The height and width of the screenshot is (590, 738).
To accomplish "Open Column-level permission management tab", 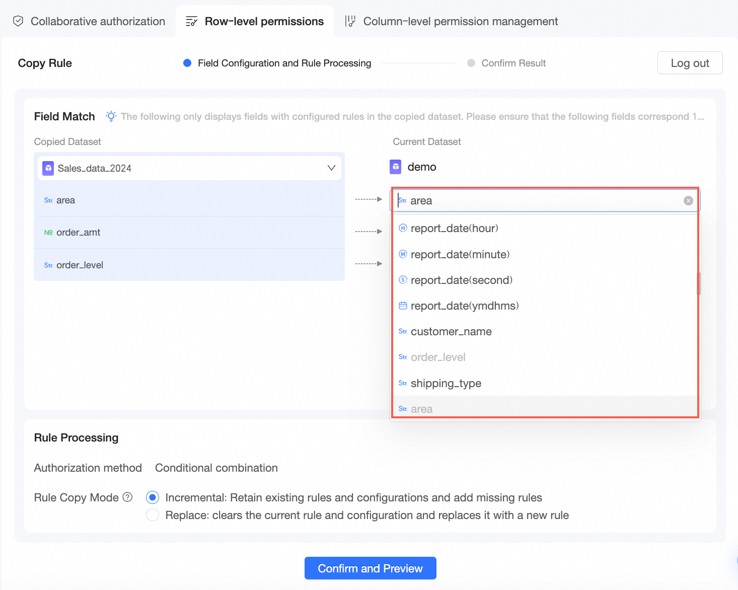I will pyautogui.click(x=460, y=21).
